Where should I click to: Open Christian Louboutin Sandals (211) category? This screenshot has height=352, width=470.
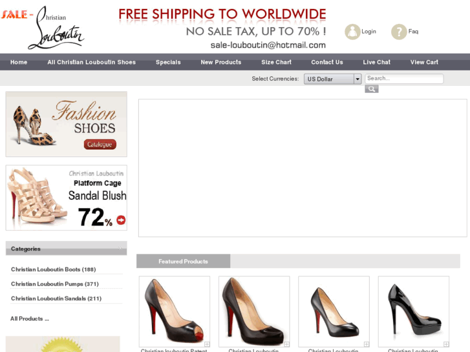point(56,298)
